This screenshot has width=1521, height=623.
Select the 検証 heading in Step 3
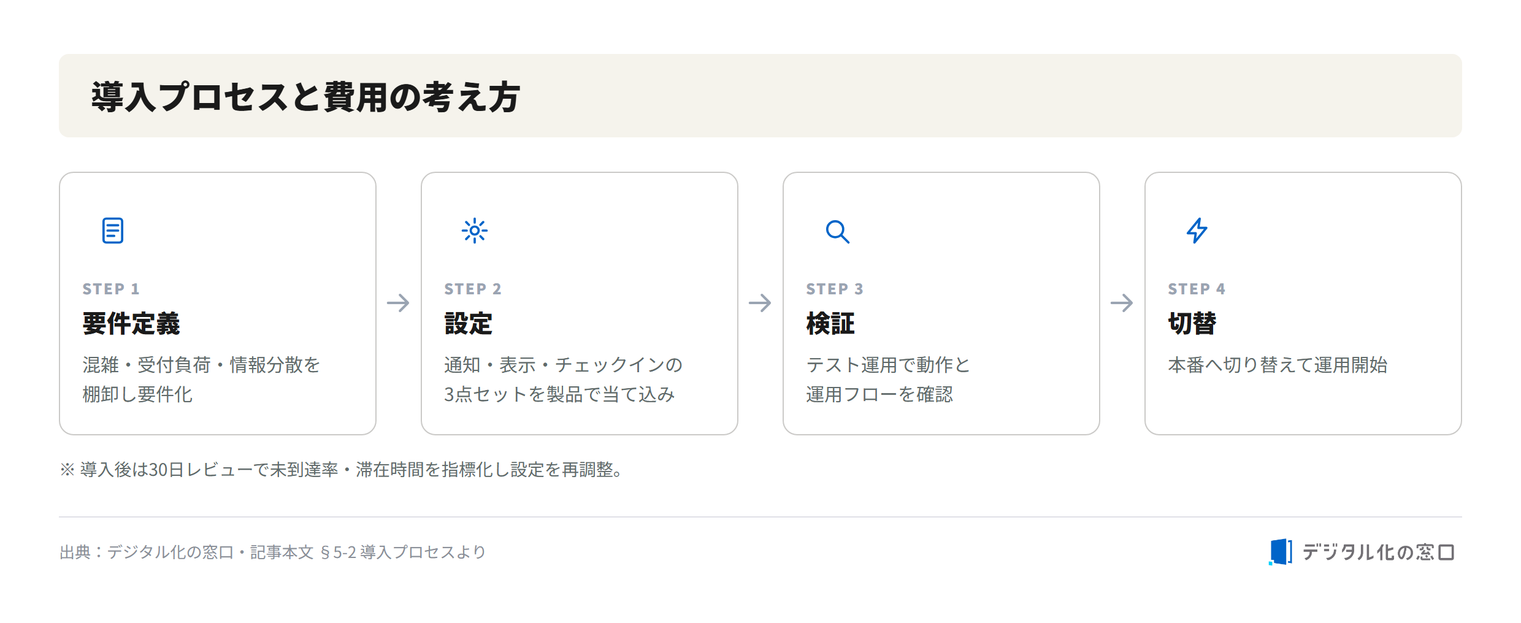click(x=830, y=323)
